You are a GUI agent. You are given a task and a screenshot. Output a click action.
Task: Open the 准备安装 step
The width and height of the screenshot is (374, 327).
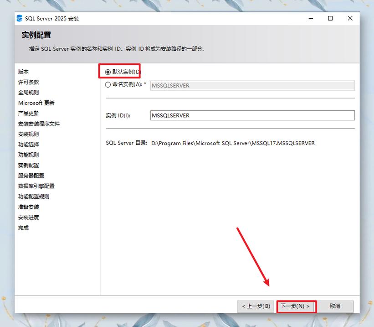pyautogui.click(x=29, y=207)
